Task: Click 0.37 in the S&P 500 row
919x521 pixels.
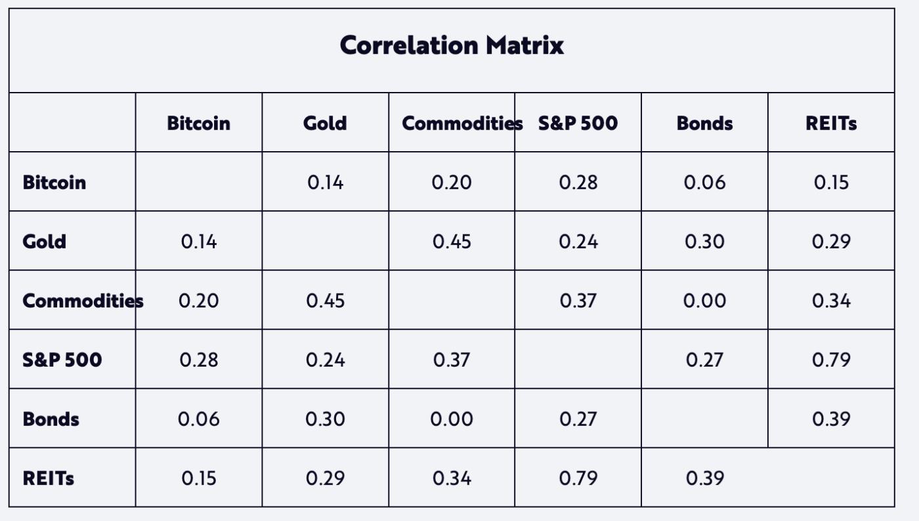Action: pos(452,359)
